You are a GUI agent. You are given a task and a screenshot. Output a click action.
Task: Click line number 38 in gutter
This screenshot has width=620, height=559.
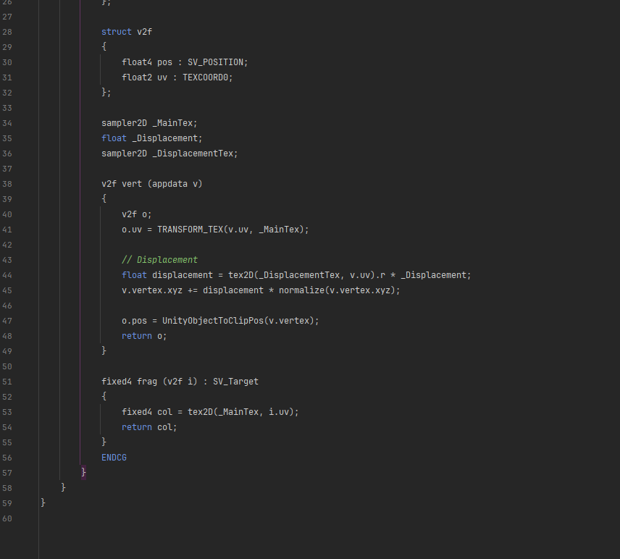tap(7, 184)
